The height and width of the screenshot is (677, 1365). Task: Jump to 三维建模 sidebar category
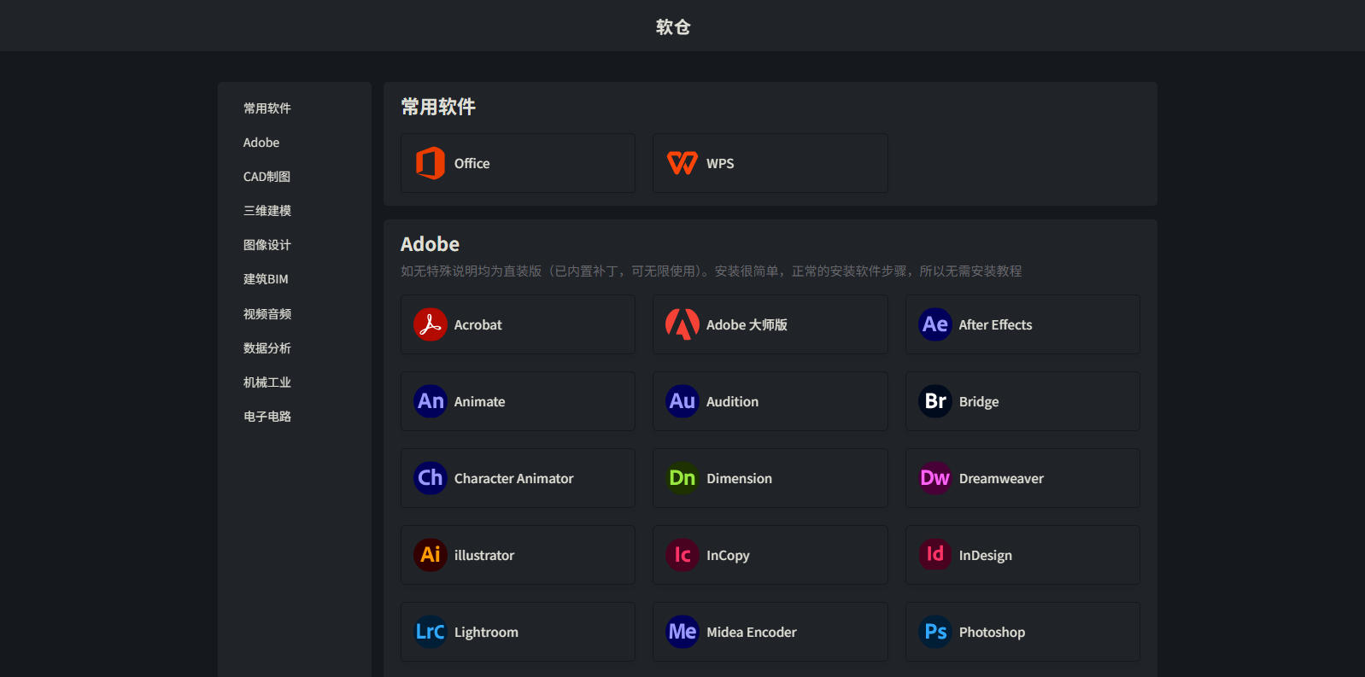click(267, 211)
